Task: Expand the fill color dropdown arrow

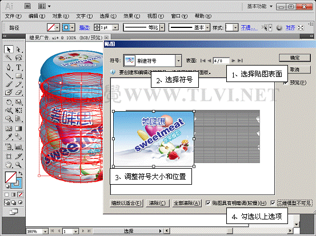Action: pyautogui.click(x=57, y=27)
